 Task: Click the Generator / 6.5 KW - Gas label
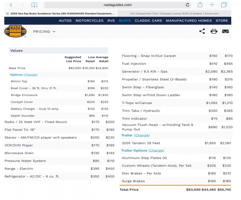click(145, 72)
